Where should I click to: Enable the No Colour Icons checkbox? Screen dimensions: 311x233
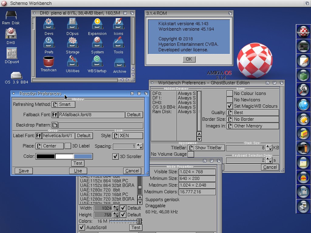230,93
